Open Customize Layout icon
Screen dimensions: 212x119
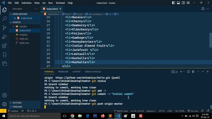pos(188,3)
